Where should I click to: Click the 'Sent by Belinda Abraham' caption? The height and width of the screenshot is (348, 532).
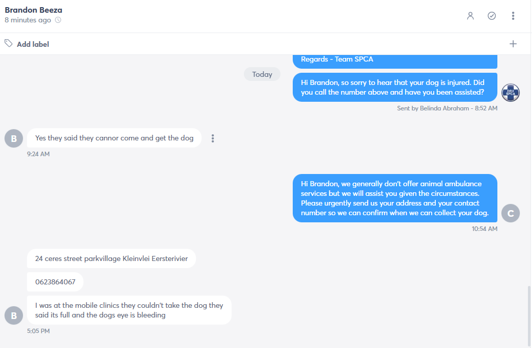point(447,108)
